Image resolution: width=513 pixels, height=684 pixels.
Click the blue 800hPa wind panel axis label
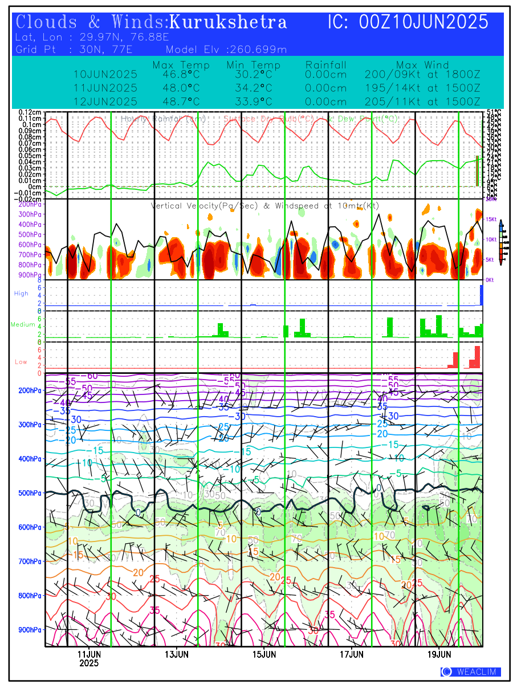coord(30,596)
